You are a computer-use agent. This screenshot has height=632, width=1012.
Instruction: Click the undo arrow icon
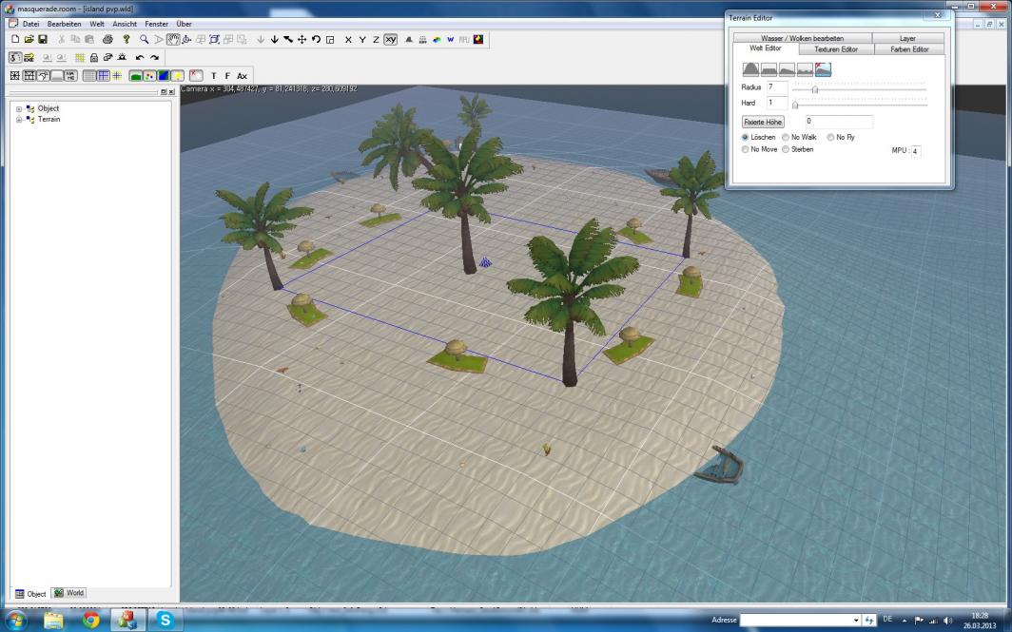pos(140,58)
